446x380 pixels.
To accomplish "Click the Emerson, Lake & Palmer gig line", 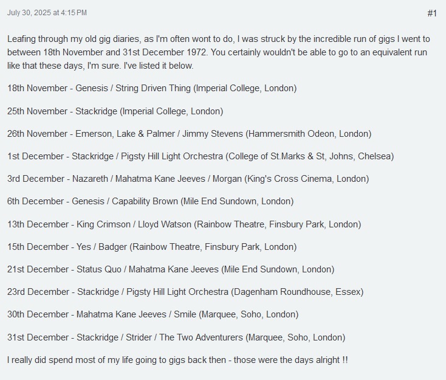I will click(x=190, y=134).
